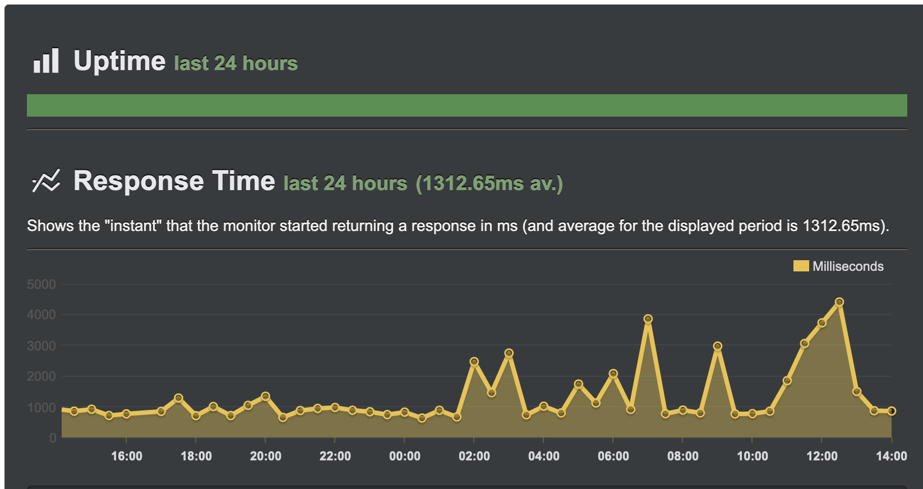Click the Uptime bar chart icon
Viewport: 923px width, 489px height.
(x=46, y=61)
